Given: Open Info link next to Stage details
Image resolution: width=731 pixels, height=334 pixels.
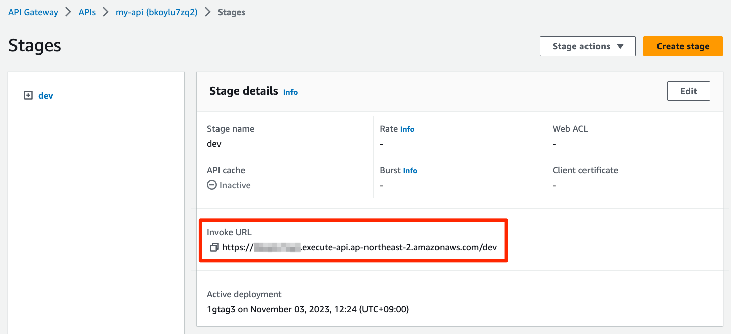Looking at the screenshot, I should click(x=290, y=92).
